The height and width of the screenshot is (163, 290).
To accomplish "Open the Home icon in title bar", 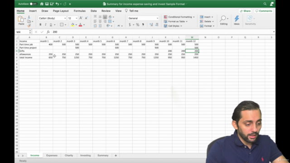I will click(x=42, y=4).
